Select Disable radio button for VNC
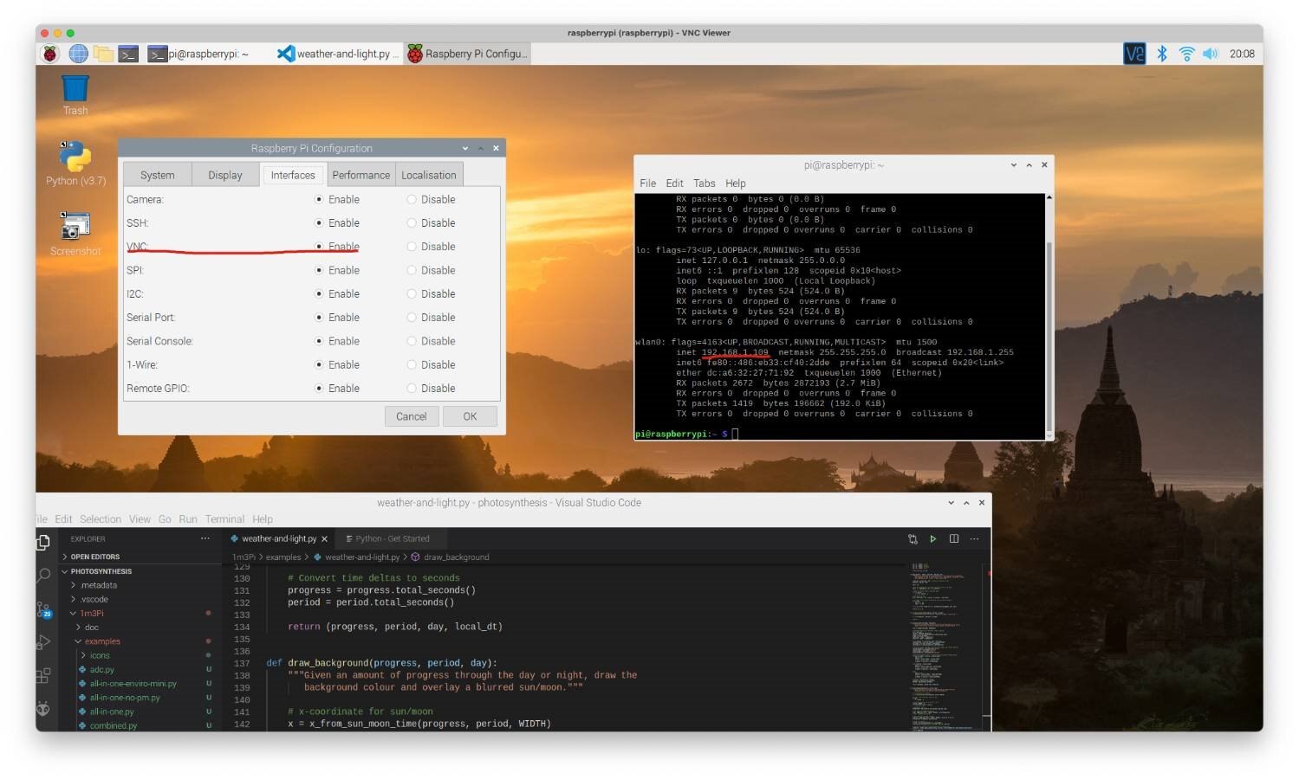Image resolution: width=1299 pixels, height=779 pixels. [412, 247]
